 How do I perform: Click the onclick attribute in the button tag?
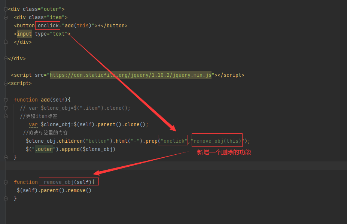(x=48, y=25)
